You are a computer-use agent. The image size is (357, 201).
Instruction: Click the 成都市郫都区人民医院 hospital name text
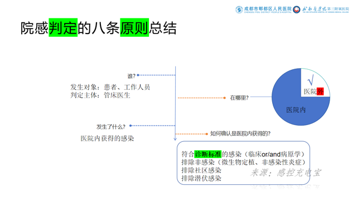point(268,9)
